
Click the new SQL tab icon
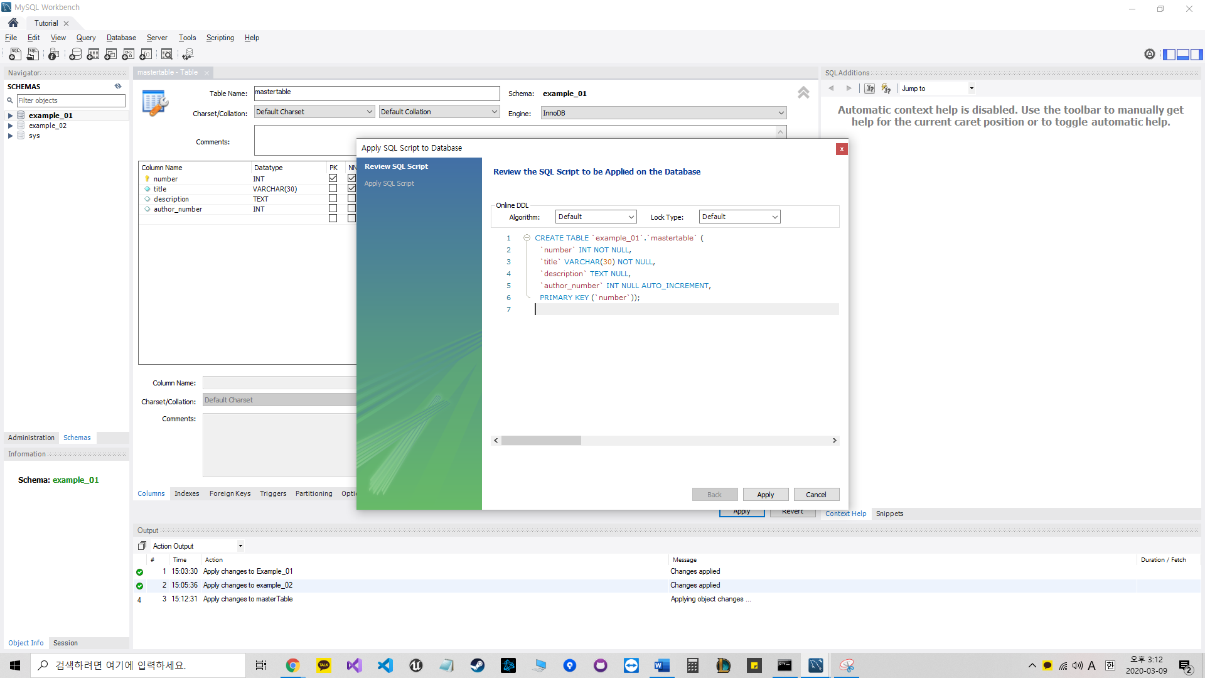point(15,55)
